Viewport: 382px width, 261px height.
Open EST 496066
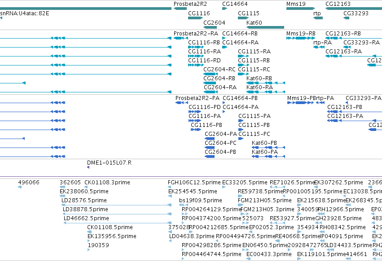(28, 183)
